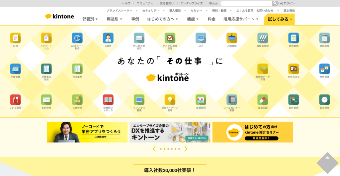Open the セミナー link

coord(196,11)
